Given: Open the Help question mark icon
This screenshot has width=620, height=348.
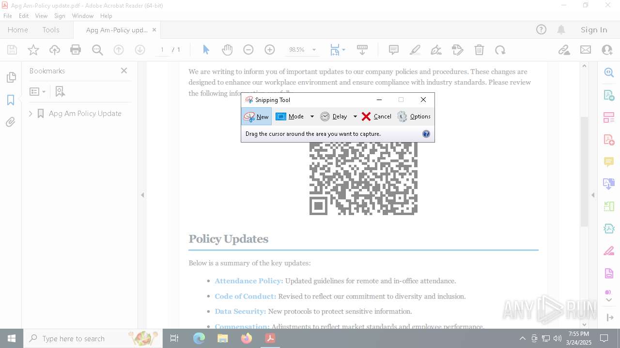Looking at the screenshot, I should coord(541,29).
